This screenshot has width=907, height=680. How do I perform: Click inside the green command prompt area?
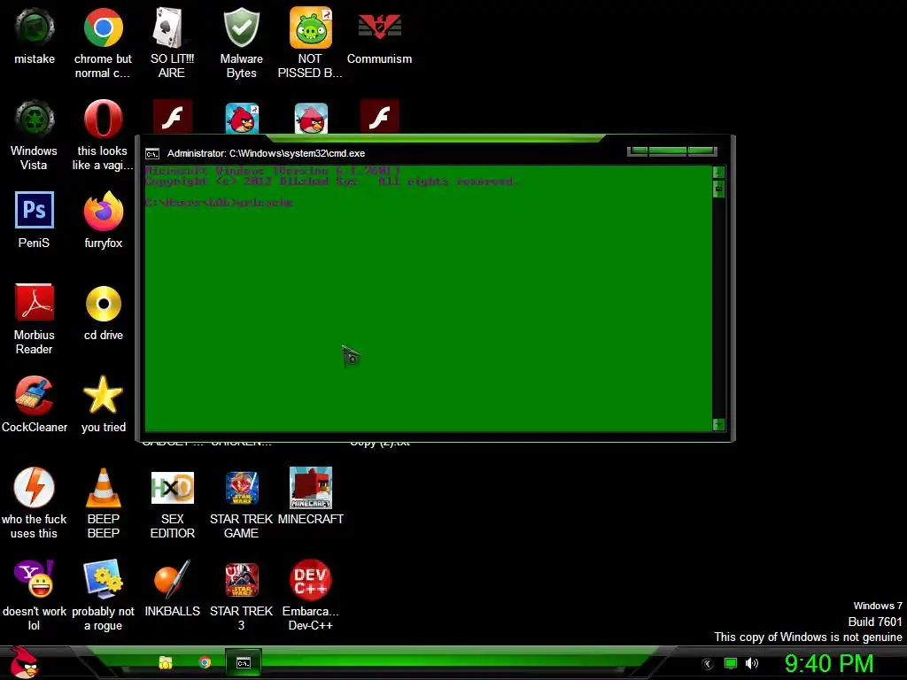click(x=428, y=297)
